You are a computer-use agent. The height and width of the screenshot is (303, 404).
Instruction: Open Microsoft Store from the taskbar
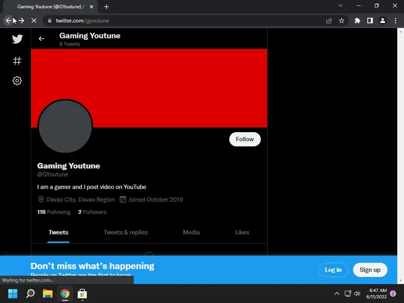(82, 294)
